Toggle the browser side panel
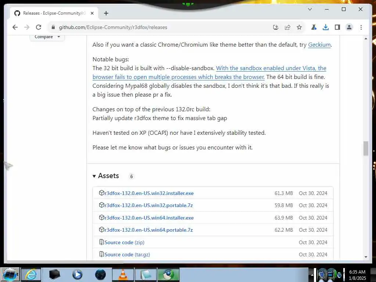Image resolution: width=376 pixels, height=282 pixels. pyautogui.click(x=337, y=27)
